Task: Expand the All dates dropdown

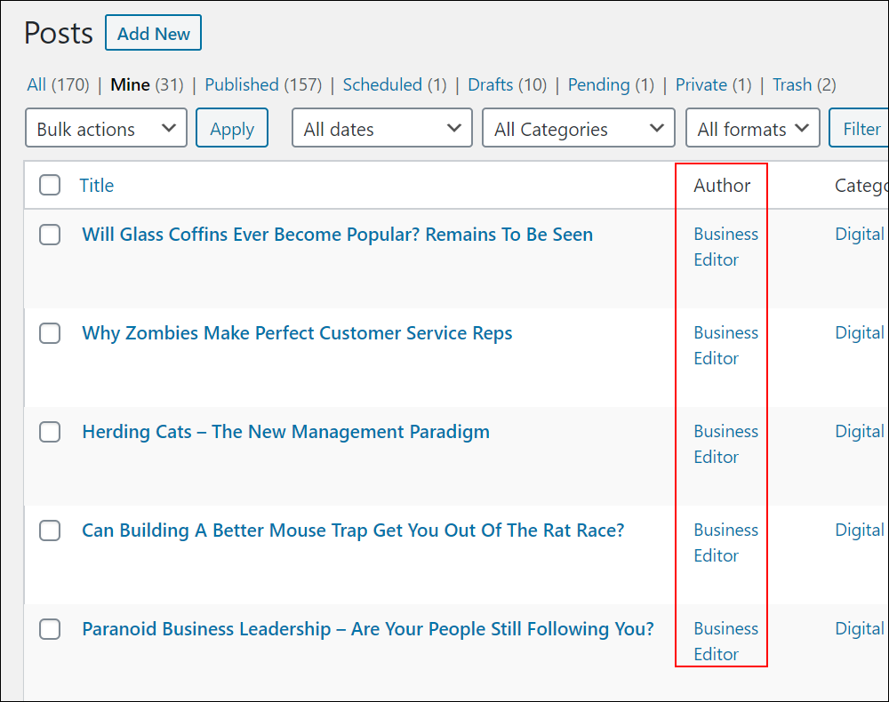Action: 382,128
